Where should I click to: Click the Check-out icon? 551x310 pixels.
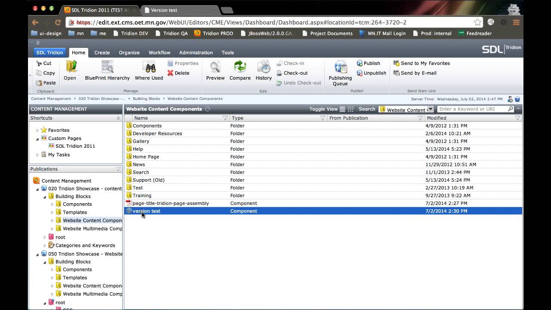(x=279, y=73)
